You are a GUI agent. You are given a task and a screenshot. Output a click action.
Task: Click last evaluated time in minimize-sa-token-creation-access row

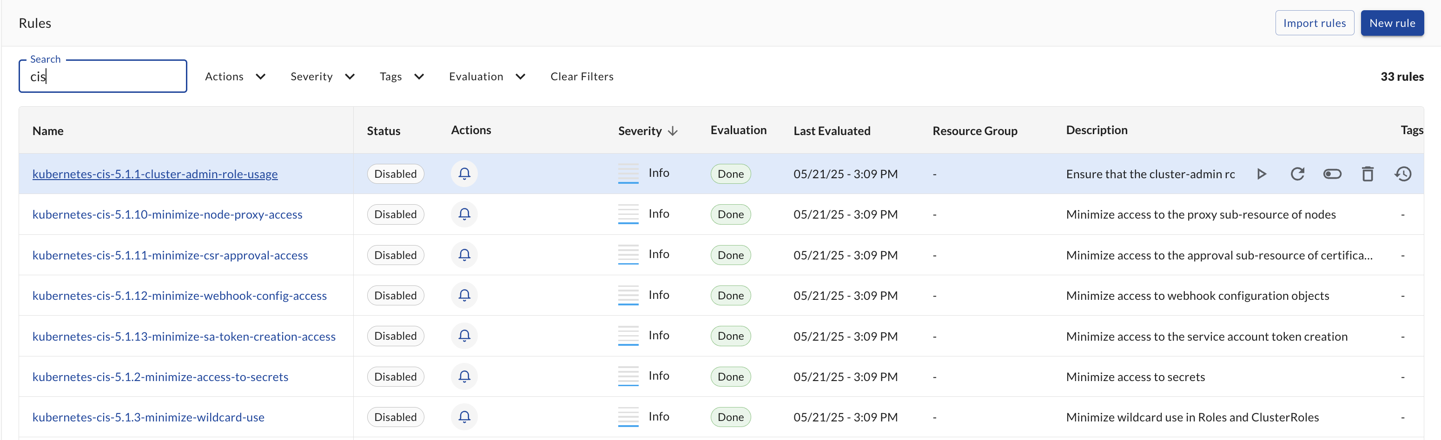point(845,336)
